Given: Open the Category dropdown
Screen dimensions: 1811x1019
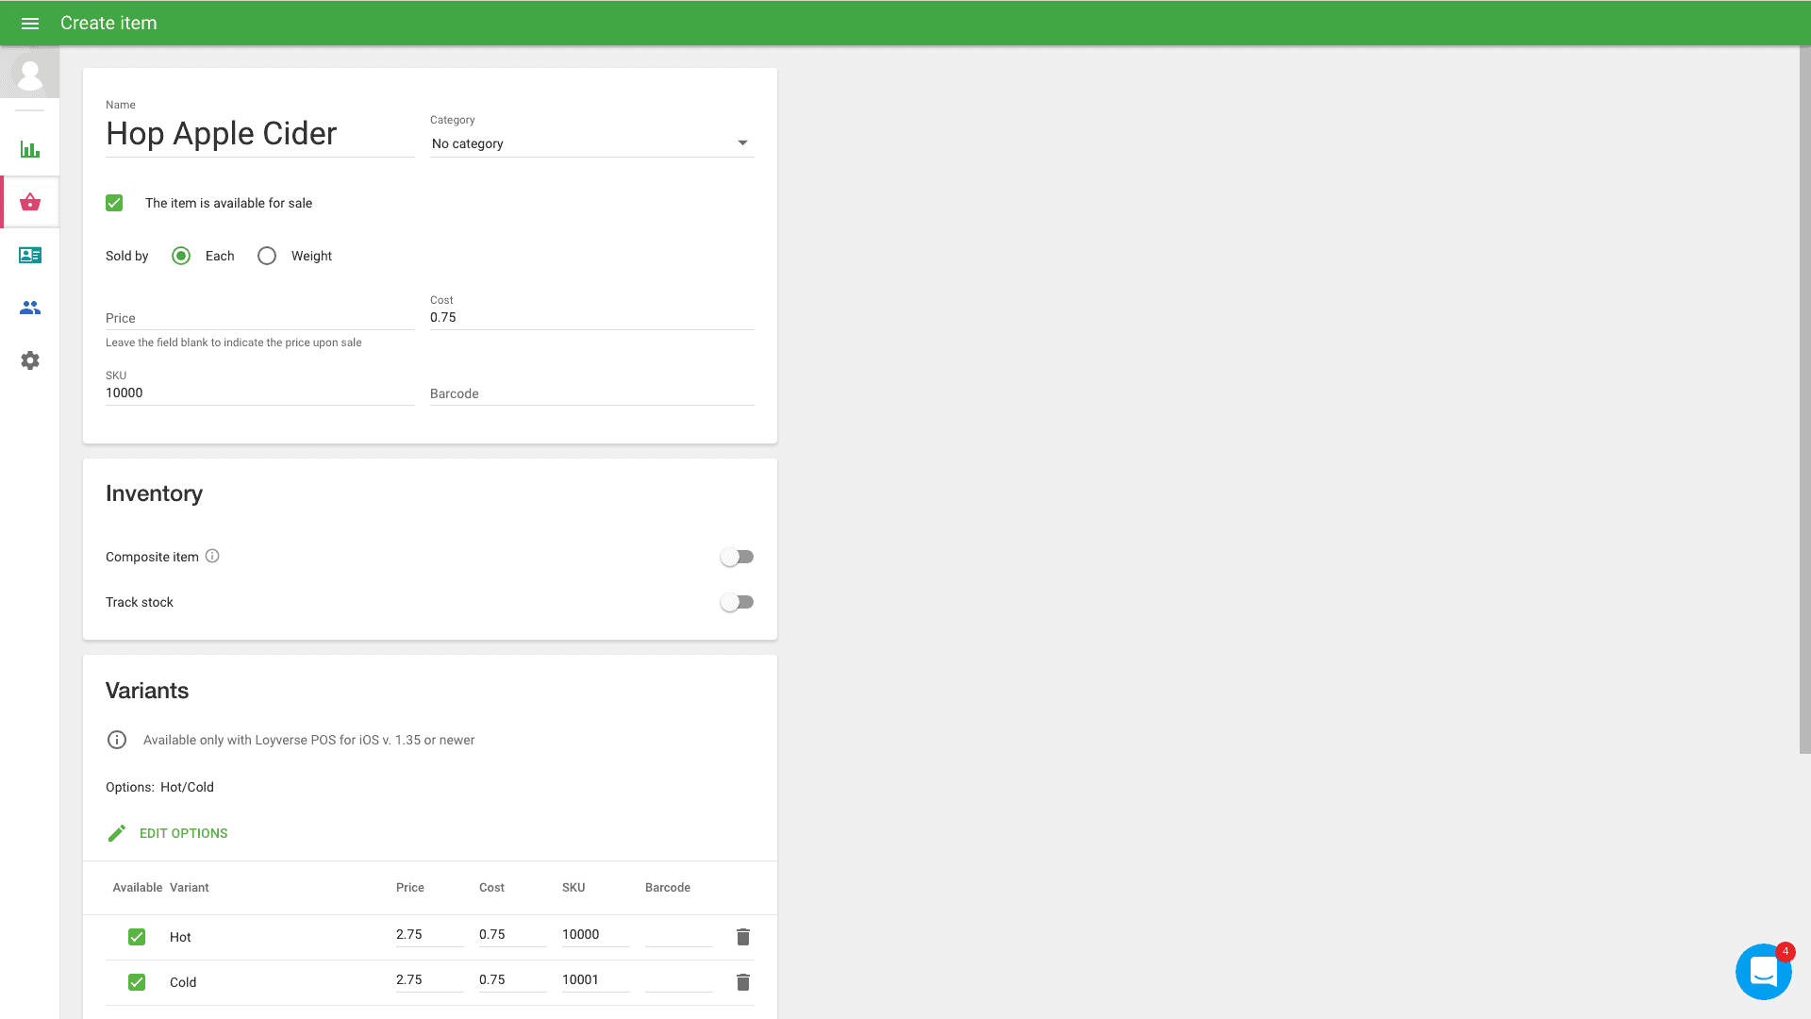Looking at the screenshot, I should [x=592, y=143].
